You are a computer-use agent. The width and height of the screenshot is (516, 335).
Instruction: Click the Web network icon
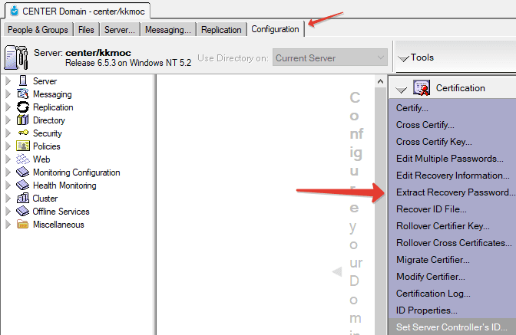click(x=23, y=159)
